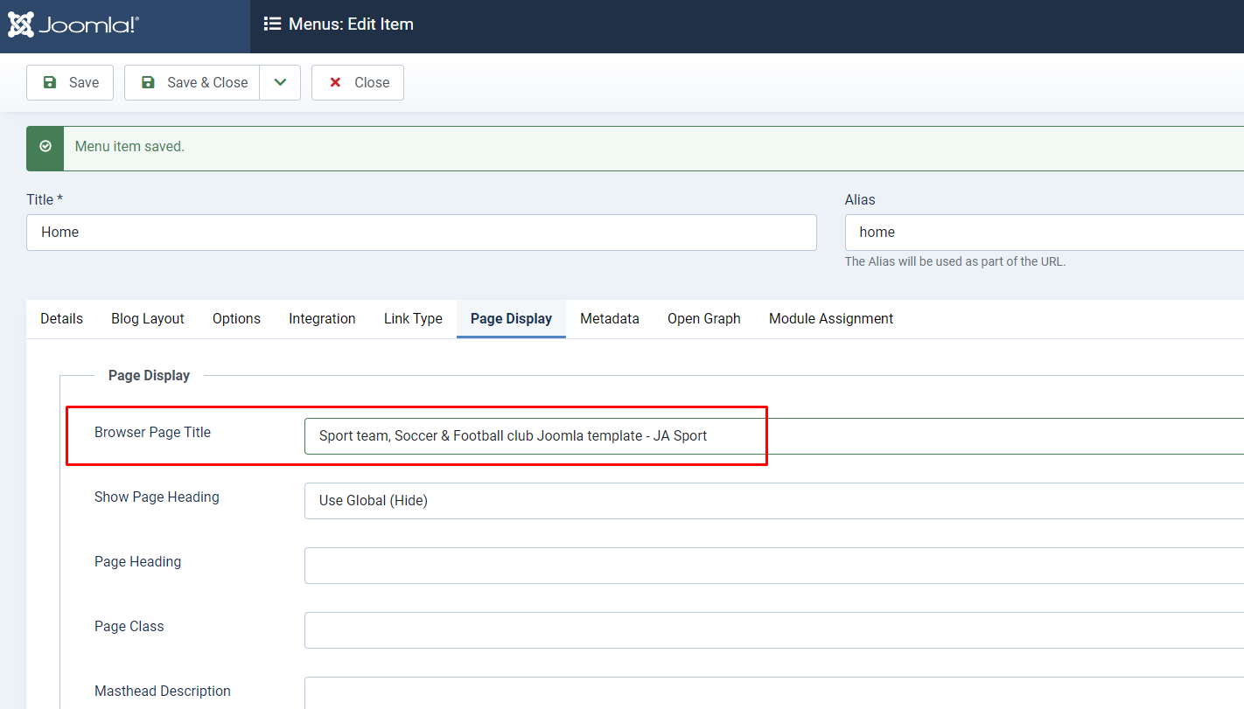Select the Options tab
This screenshot has height=709, width=1244.
[236, 319]
